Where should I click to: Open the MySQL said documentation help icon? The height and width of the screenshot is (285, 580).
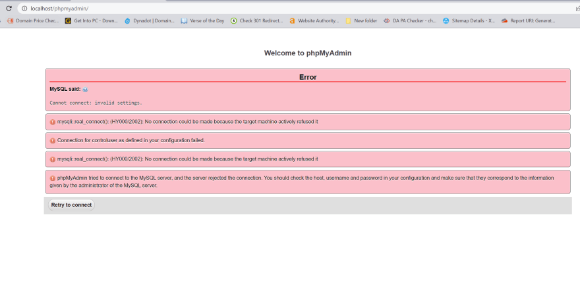click(x=86, y=90)
